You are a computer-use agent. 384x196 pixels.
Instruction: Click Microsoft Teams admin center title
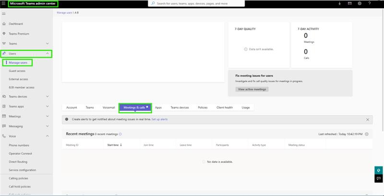33,4
